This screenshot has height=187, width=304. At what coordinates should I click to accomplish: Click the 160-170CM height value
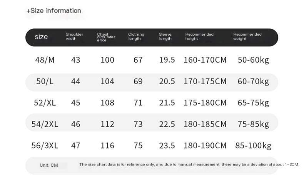[205, 60]
